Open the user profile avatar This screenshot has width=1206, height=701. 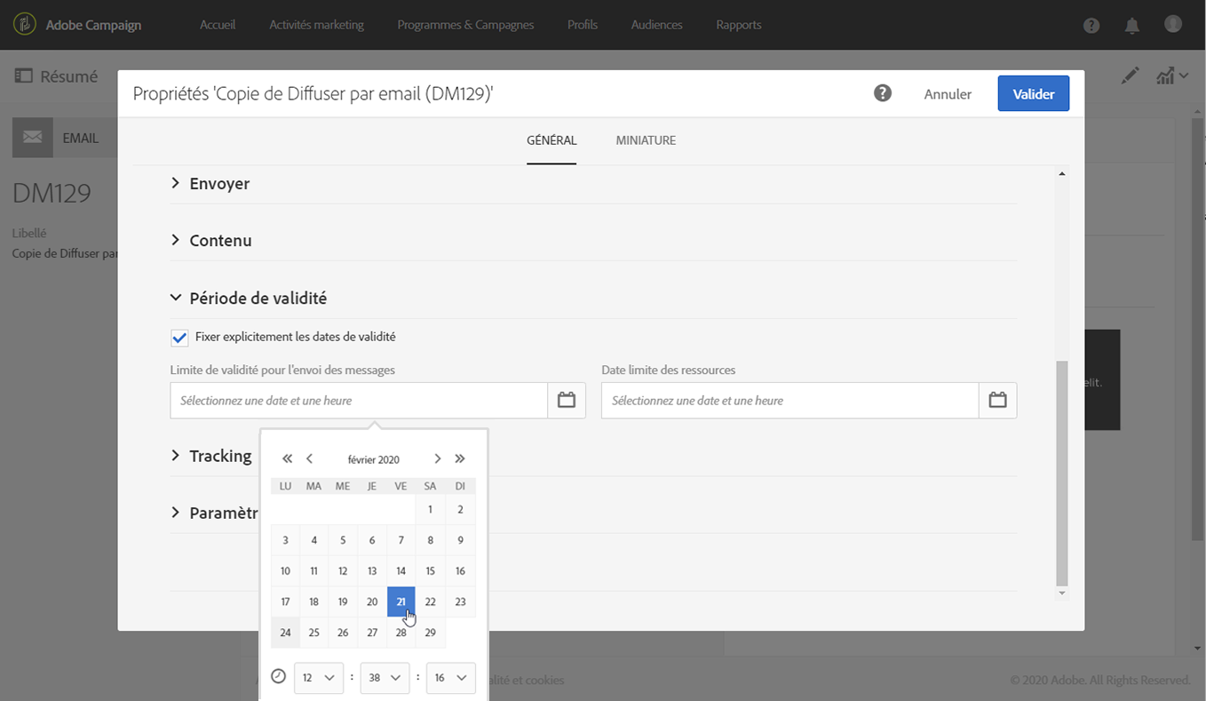[1173, 24]
